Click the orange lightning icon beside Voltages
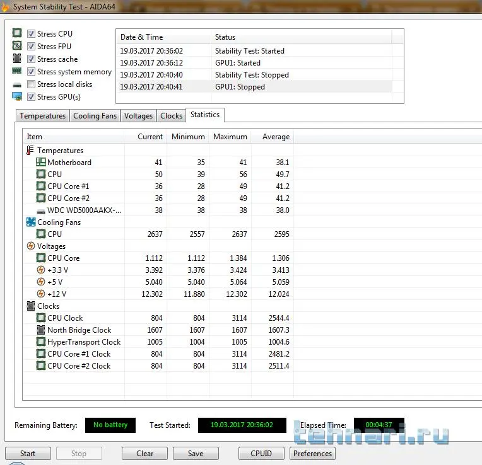This screenshot has height=465, width=482. pos(31,246)
